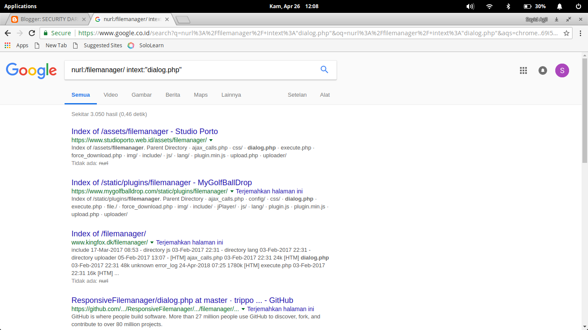Bookmark this page with star icon
Screen dimensions: 588x330
[566, 33]
